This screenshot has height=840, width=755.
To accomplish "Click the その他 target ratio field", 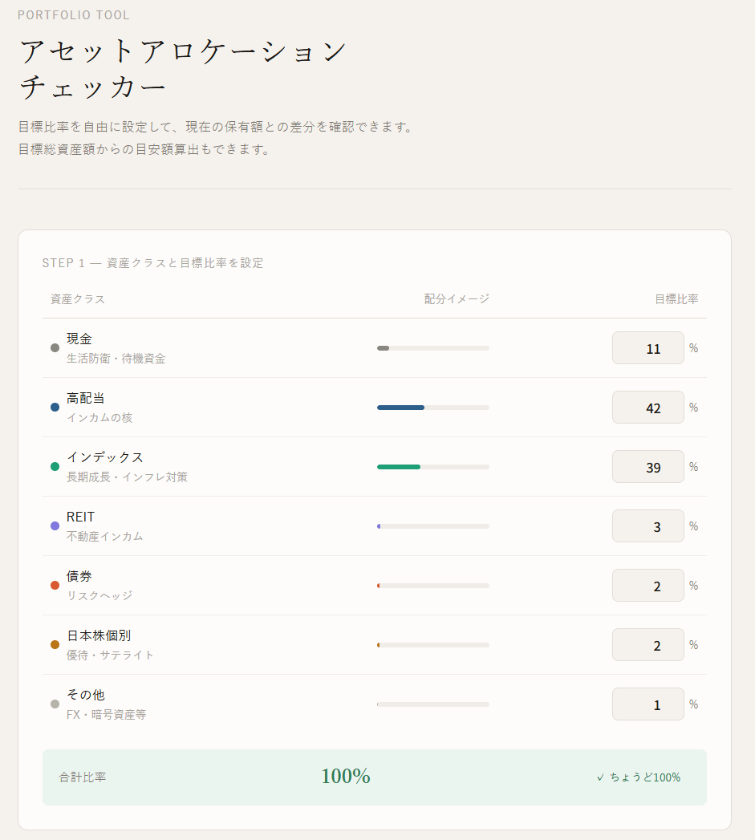I will 647,704.
